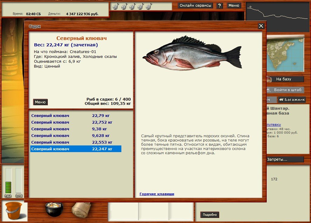This screenshot has height=223, width=311.
Task: Click the fish keep net sack icon
Action: pos(81,209)
